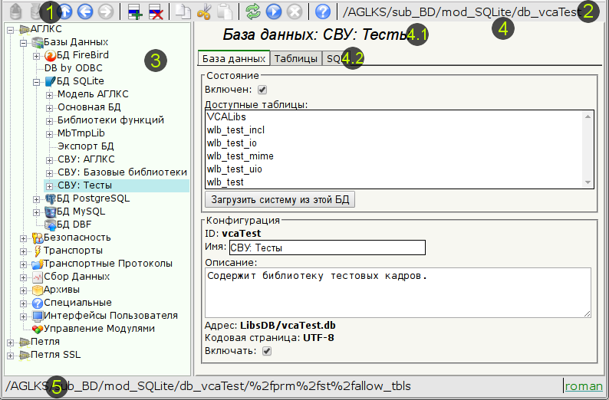
Task: Go back with the left-arrow icon
Action: tap(86, 11)
